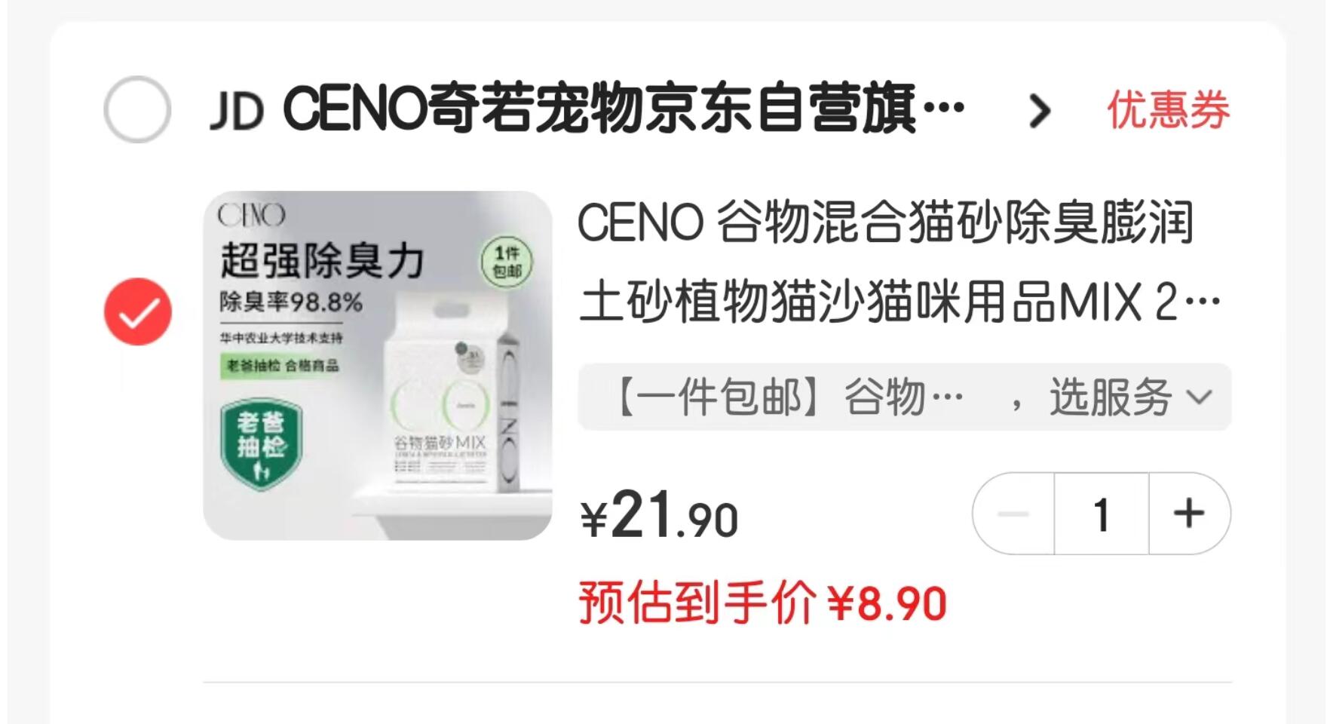Select the CENO store checkbox circle

tap(137, 109)
